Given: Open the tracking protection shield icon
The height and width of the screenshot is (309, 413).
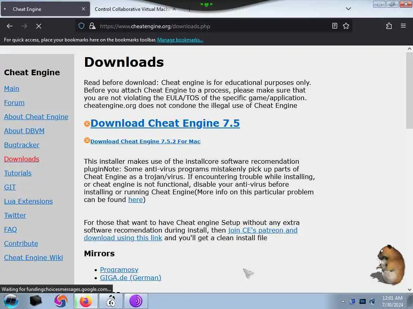Looking at the screenshot, I should click(x=81, y=26).
